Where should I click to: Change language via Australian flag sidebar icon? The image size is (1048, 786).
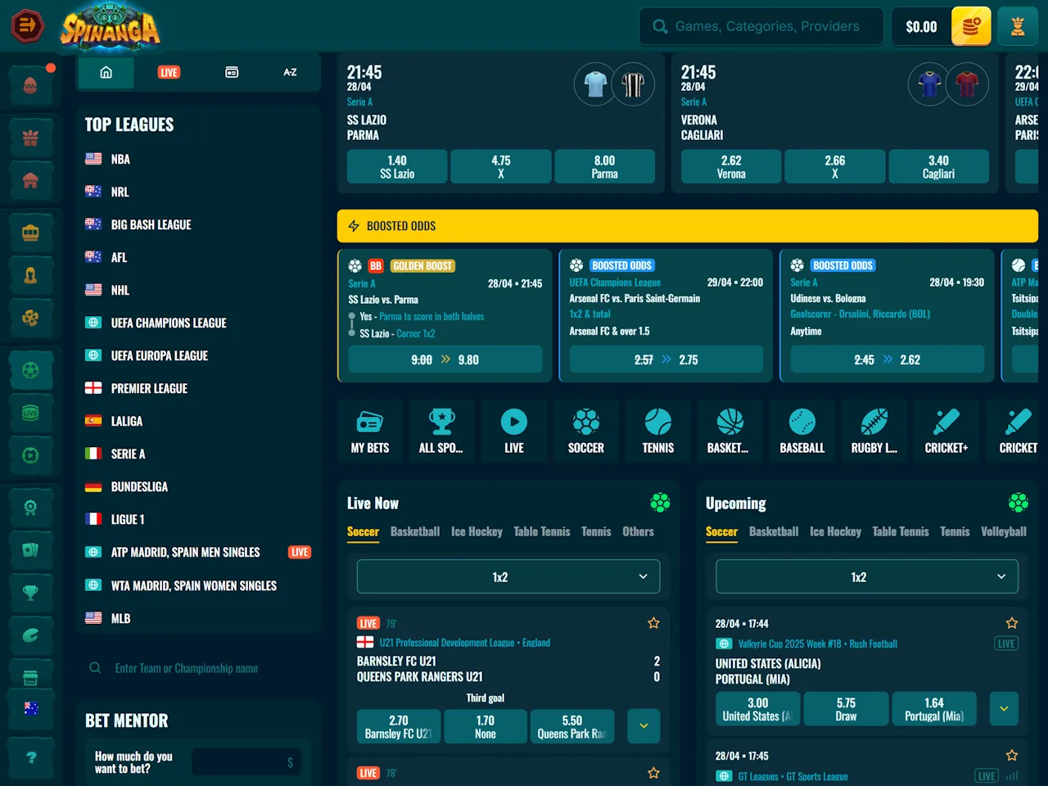point(31,708)
